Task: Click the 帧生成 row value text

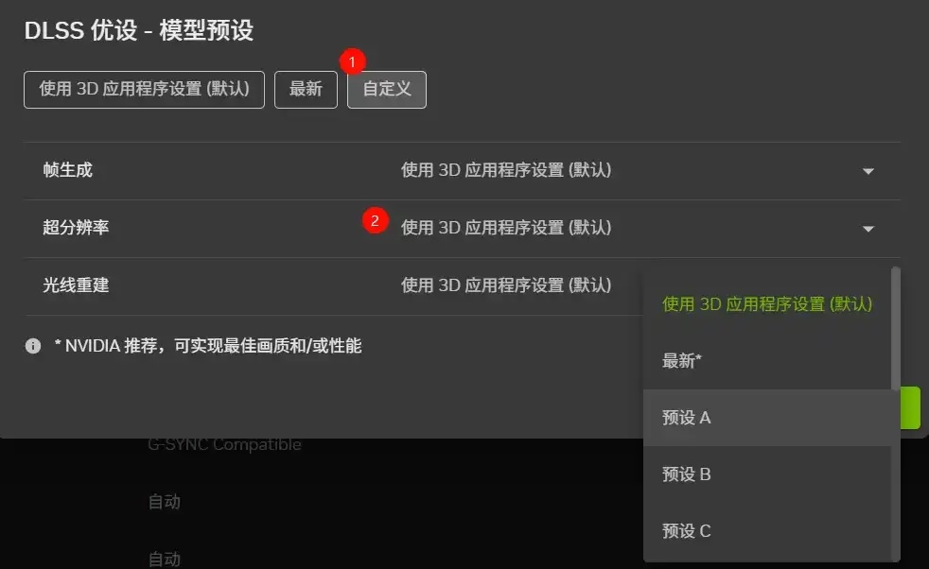Action: pos(506,170)
